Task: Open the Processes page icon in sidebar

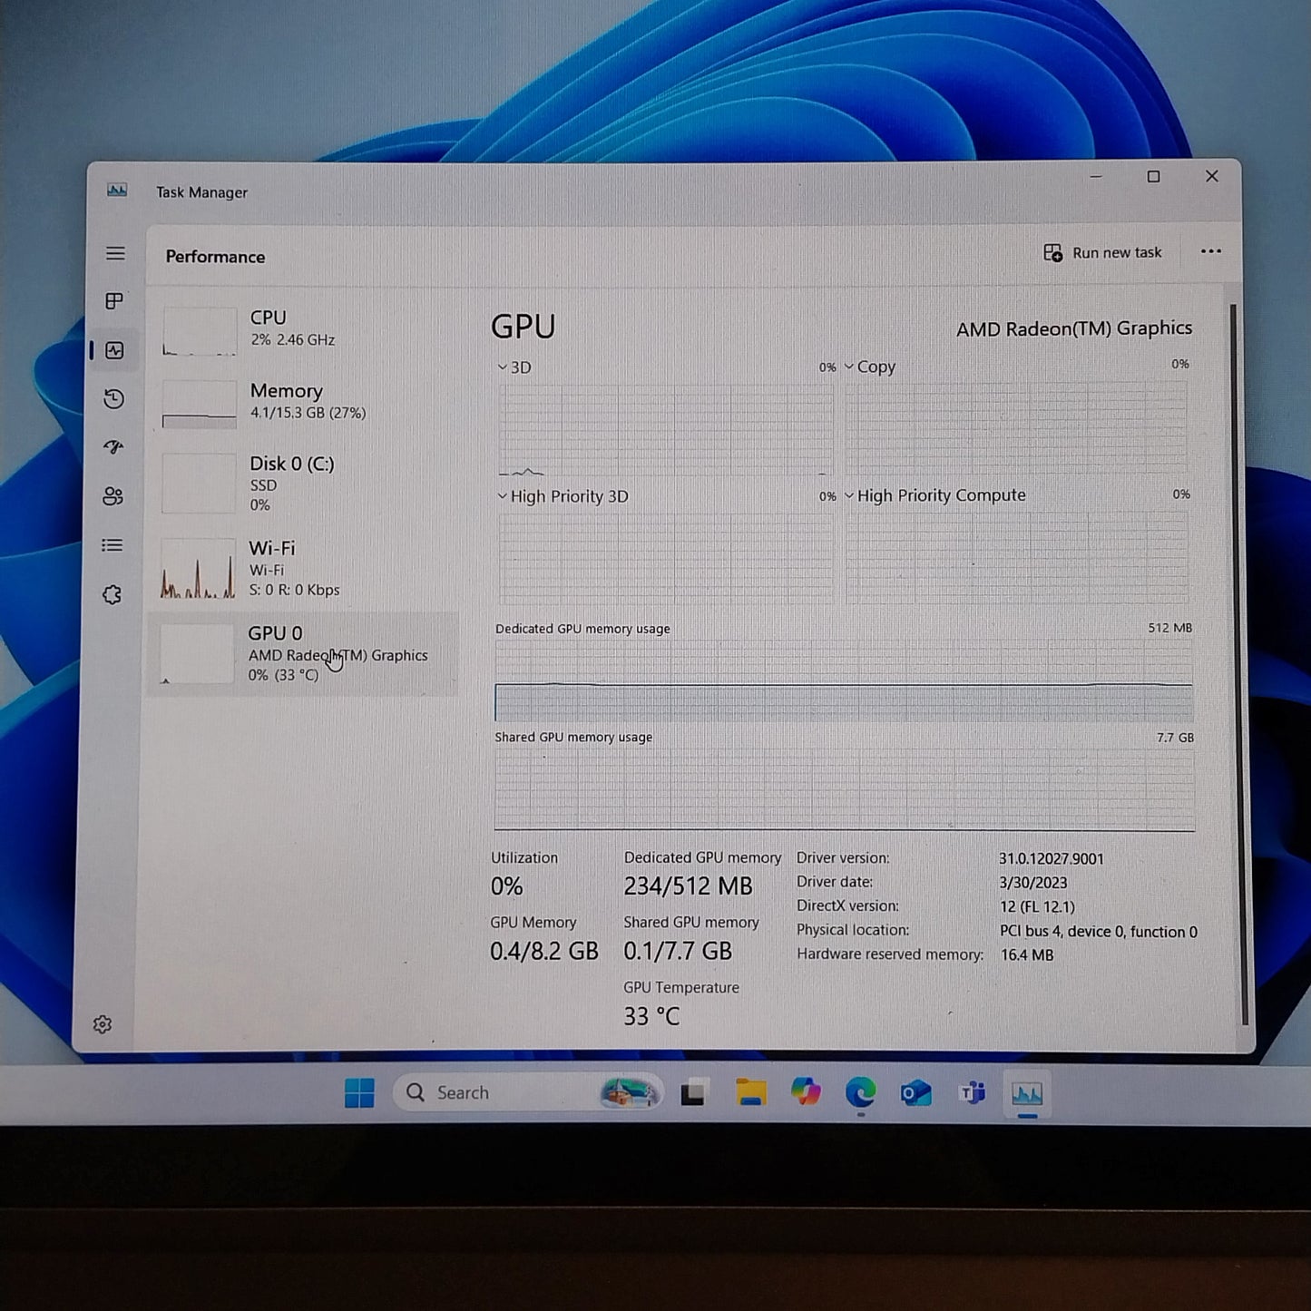Action: click(114, 301)
